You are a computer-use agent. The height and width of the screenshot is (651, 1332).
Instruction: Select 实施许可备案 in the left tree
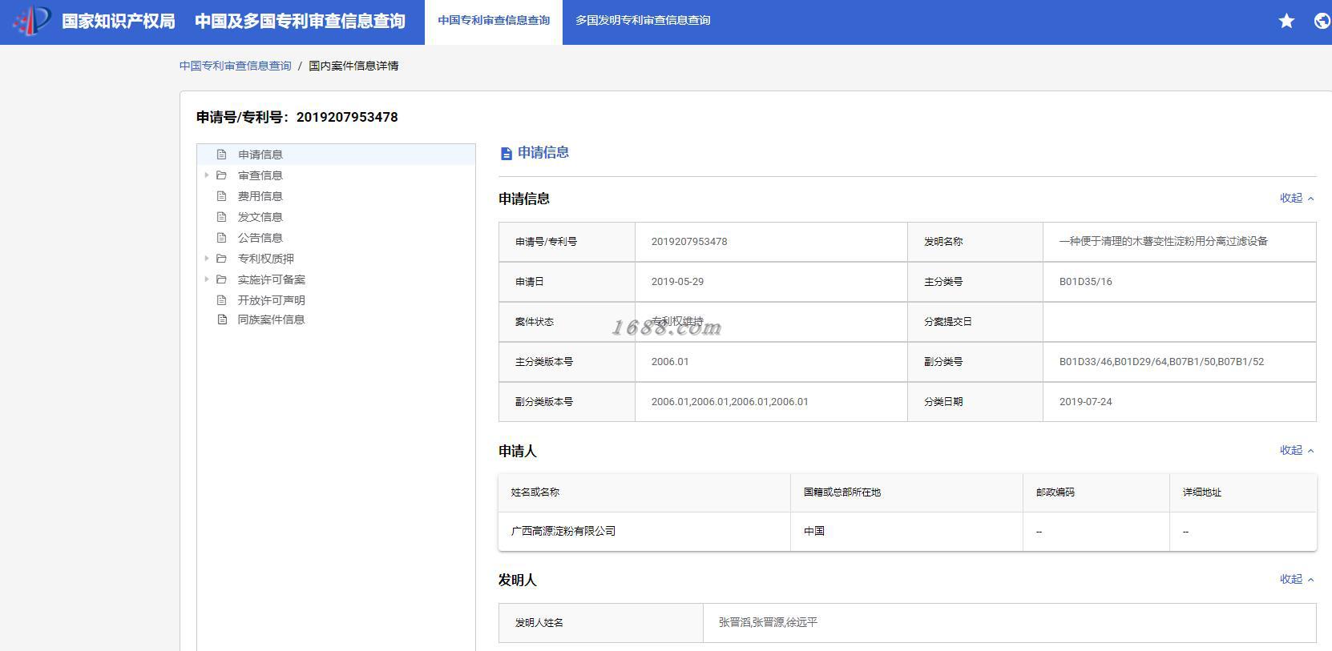tap(271, 279)
